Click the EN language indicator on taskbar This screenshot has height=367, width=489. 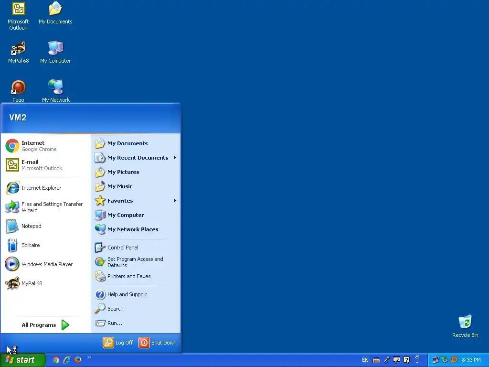point(365,360)
